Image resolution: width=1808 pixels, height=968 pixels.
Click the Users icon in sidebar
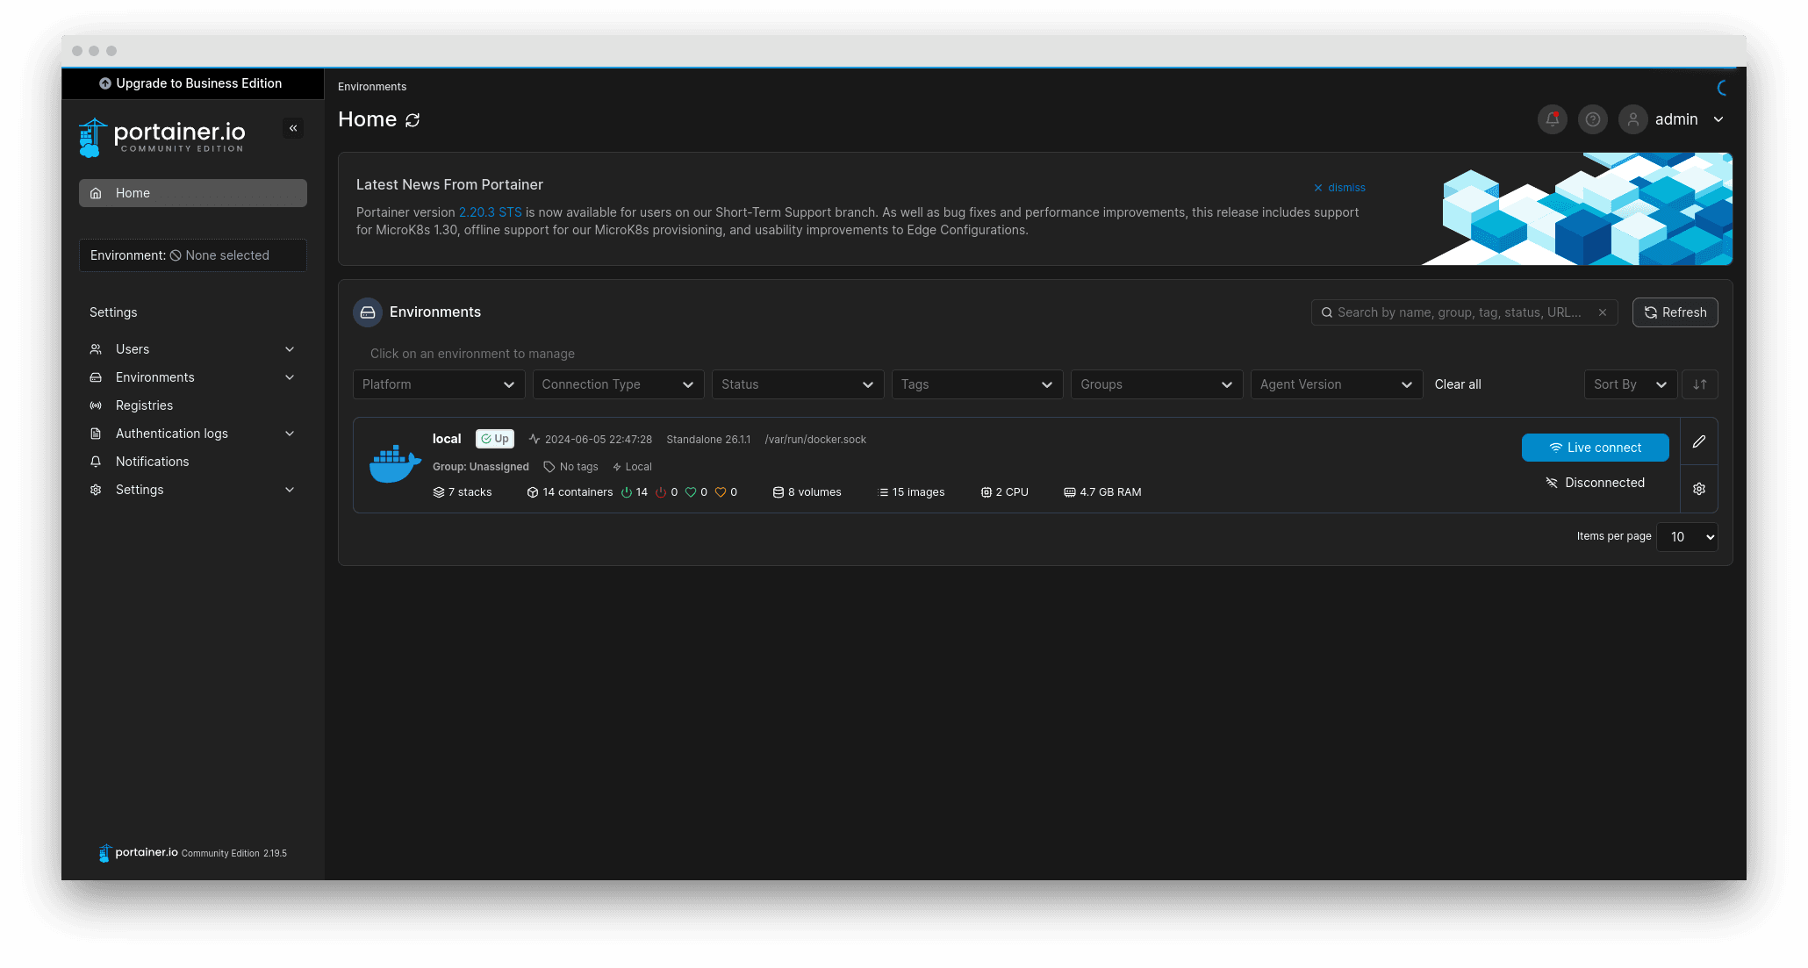click(x=96, y=349)
